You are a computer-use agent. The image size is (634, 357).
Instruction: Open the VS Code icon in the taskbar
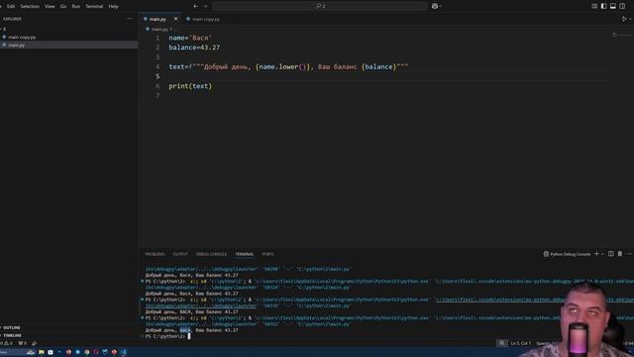[x=123, y=353]
